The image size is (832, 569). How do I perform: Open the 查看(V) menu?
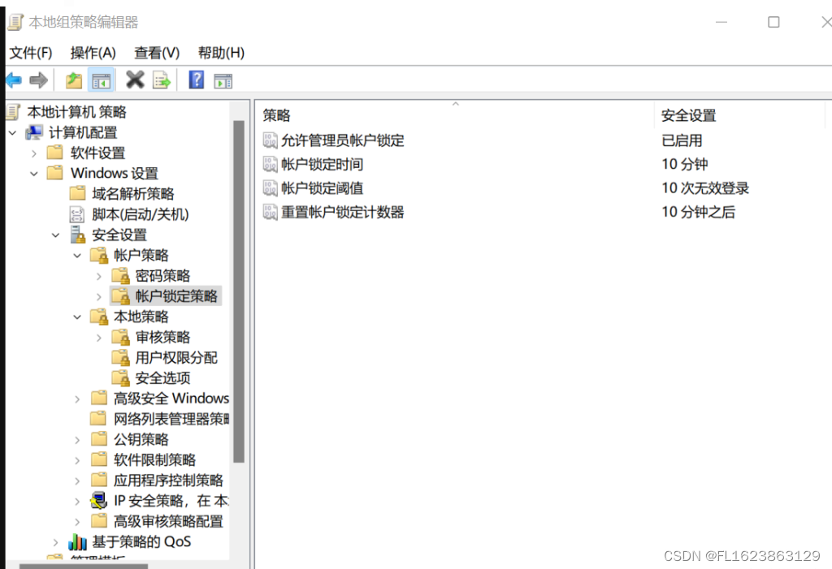click(157, 53)
